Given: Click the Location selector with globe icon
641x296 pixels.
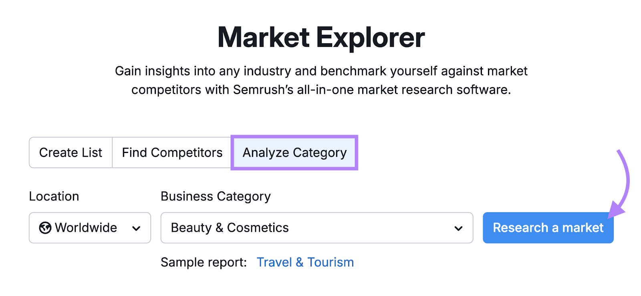Looking at the screenshot, I should (x=90, y=228).
